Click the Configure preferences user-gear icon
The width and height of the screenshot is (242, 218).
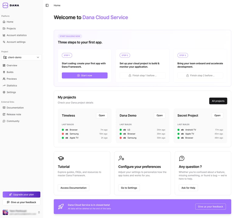[x=121, y=158]
